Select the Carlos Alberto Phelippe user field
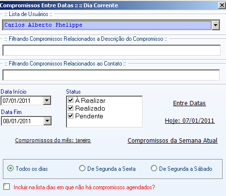This screenshot has width=226, height=196. pyautogui.click(x=107, y=25)
